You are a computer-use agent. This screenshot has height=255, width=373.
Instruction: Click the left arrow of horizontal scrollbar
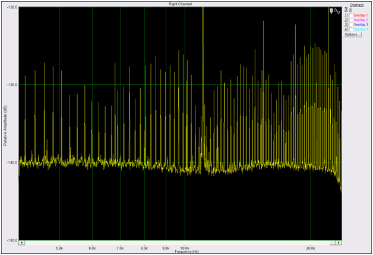22,243
